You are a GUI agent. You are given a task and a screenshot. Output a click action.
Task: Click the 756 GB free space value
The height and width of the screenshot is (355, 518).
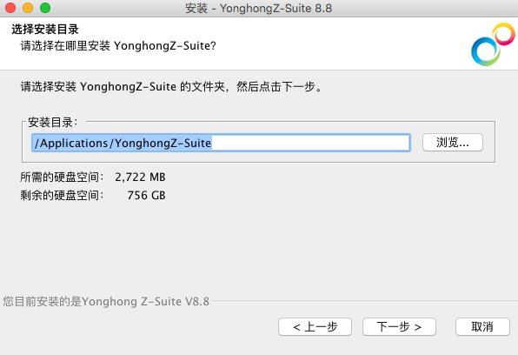pos(146,195)
